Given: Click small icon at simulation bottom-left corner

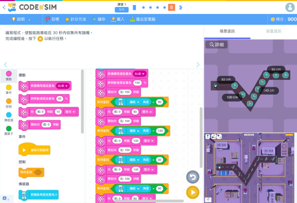Looking at the screenshot, I should pos(208,199).
